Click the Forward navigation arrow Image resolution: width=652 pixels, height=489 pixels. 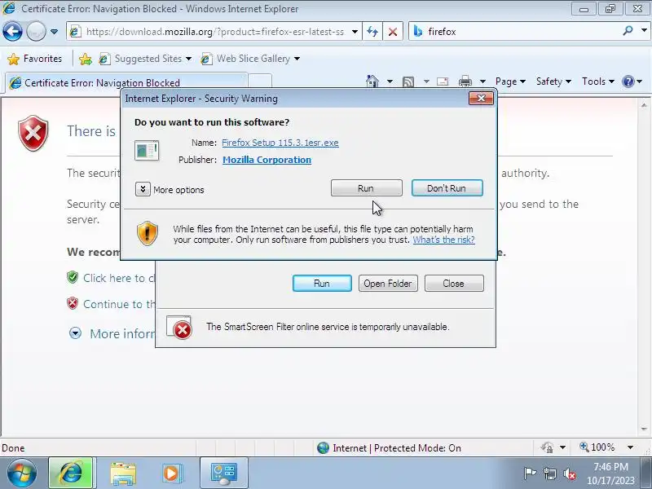click(36, 31)
